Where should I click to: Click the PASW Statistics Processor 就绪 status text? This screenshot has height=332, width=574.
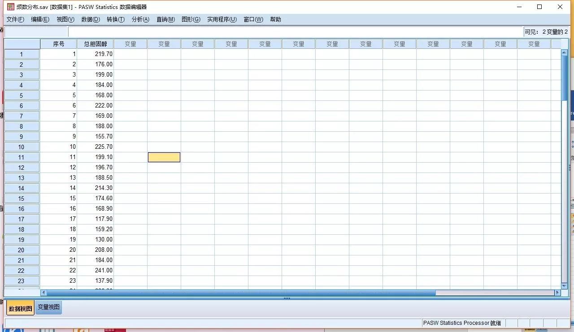tap(462, 323)
